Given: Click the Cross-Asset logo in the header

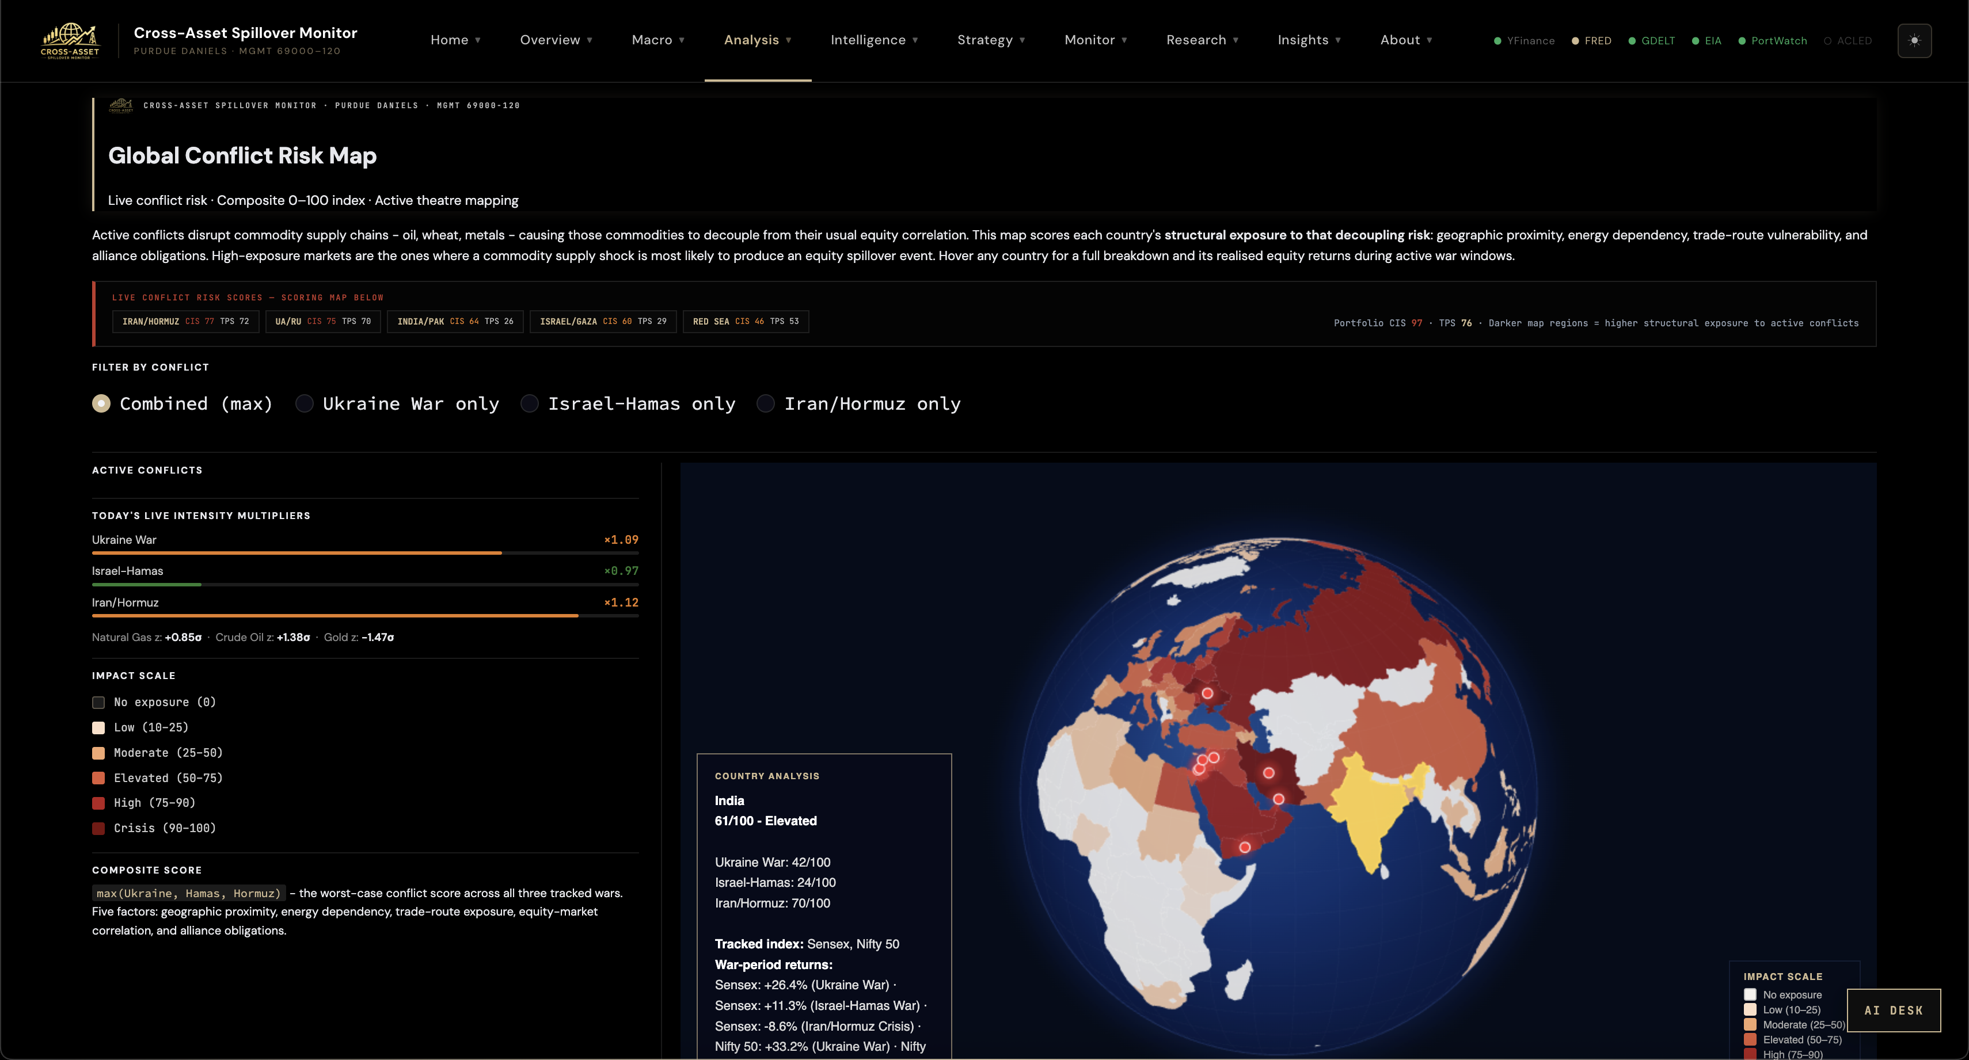Looking at the screenshot, I should pos(70,40).
